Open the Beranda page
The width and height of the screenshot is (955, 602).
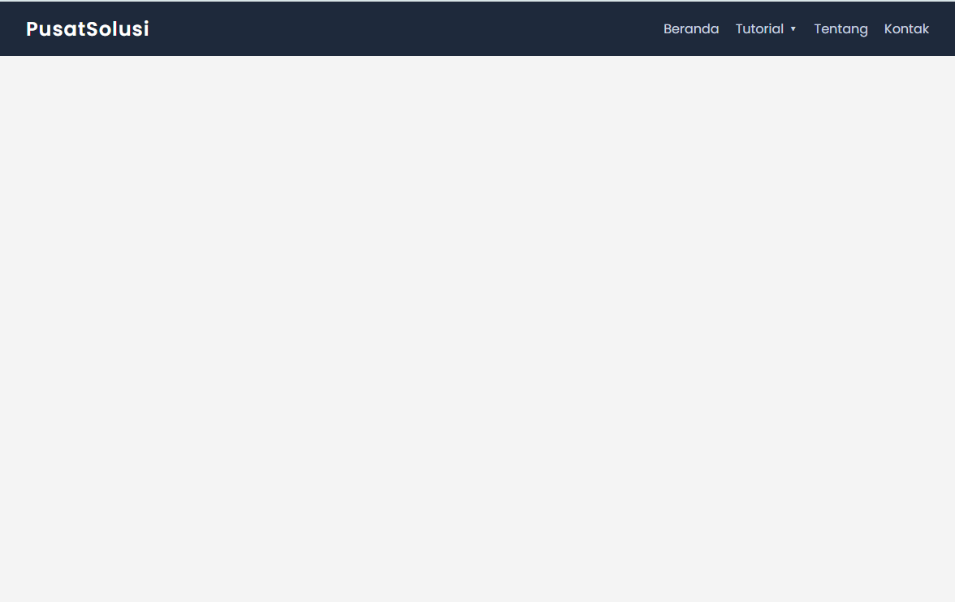[x=691, y=29]
